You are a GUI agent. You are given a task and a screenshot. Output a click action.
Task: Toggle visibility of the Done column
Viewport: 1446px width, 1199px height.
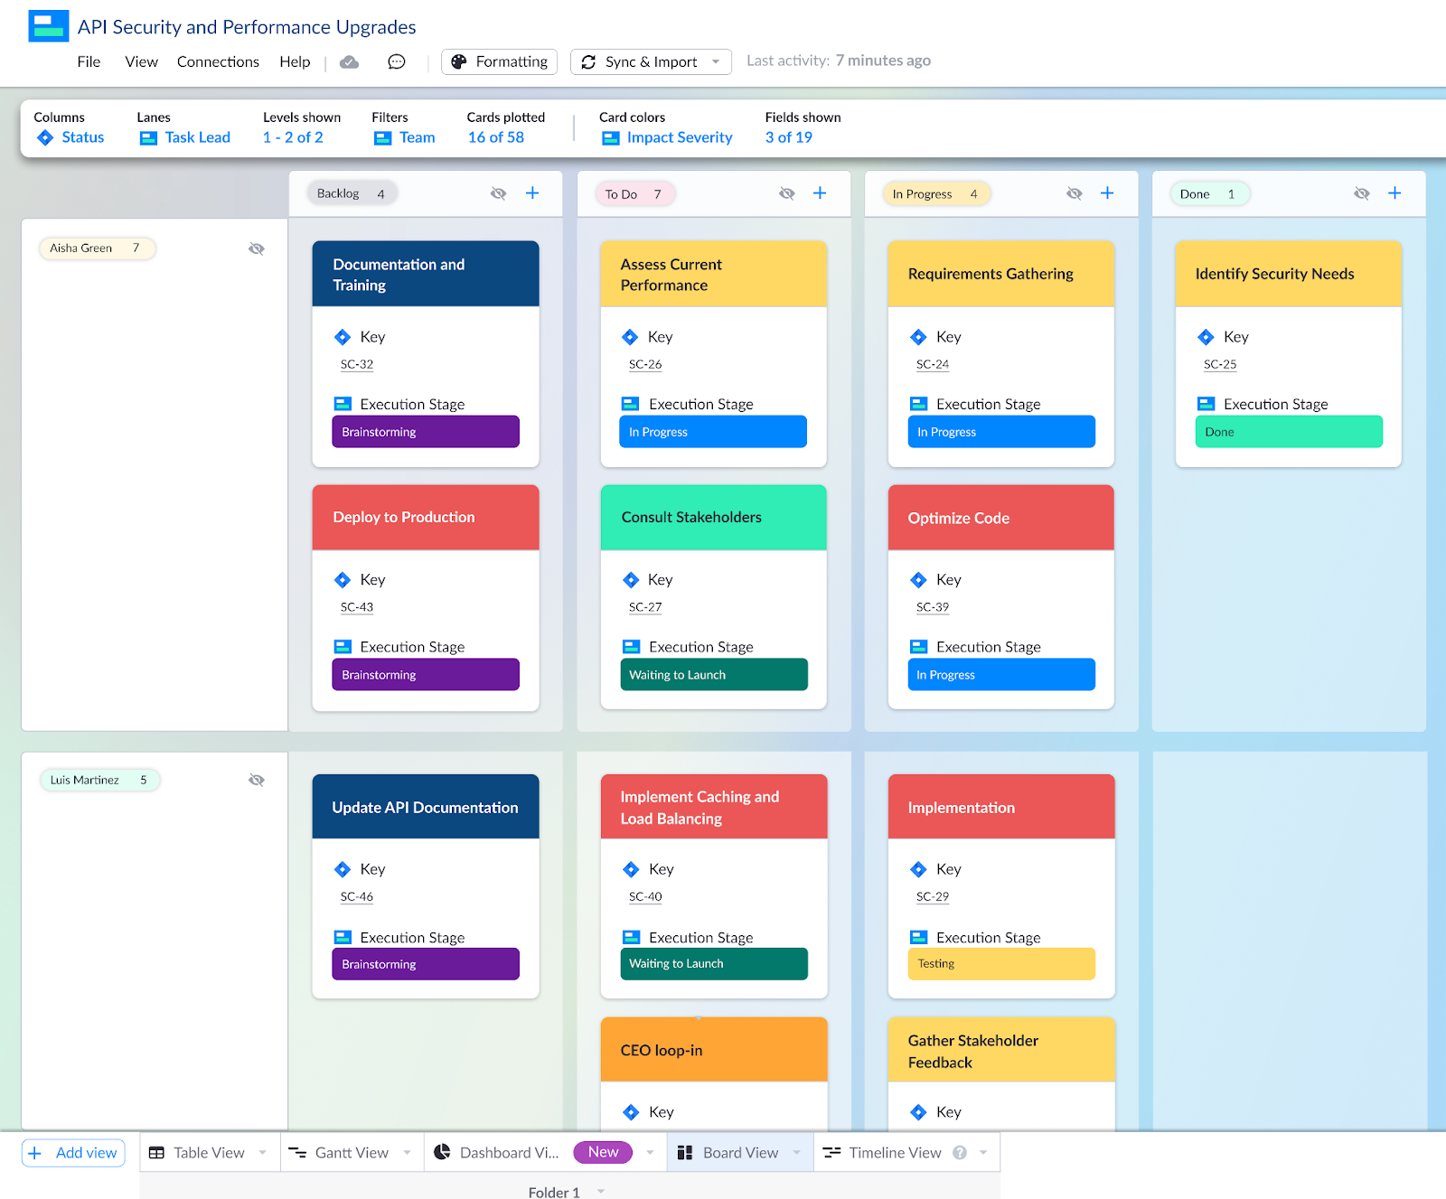click(1361, 192)
